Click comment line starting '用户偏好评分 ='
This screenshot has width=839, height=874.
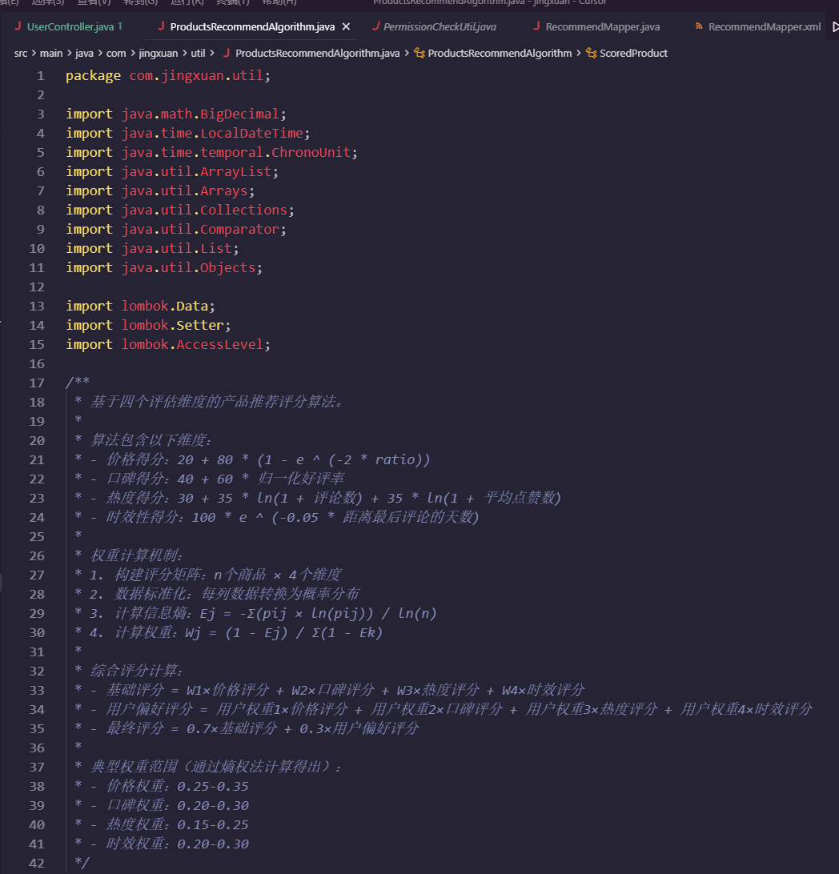click(x=460, y=709)
